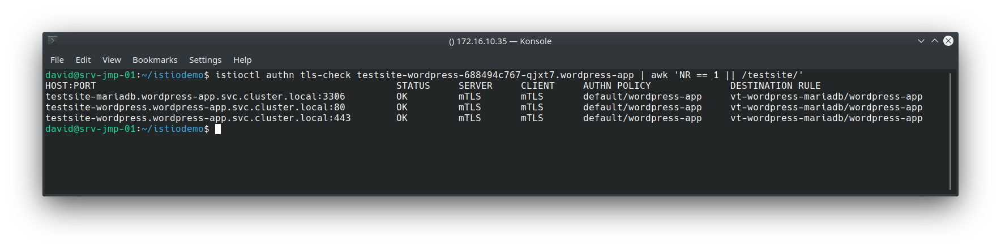This screenshot has height=249, width=1001.
Task: Click OK status in the port 443 row
Action: coord(402,118)
